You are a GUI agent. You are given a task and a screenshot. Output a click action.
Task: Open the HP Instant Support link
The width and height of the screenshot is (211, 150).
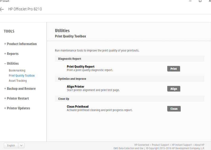coord(182,145)
